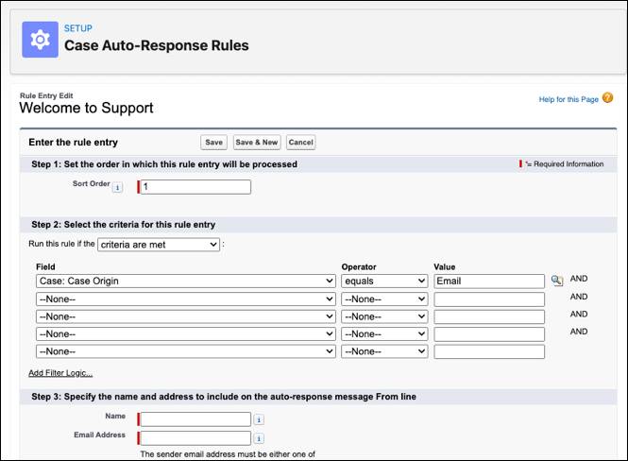Viewport: 628px width, 461px height.
Task: Open the fourth row Field dropdown
Action: (x=186, y=334)
